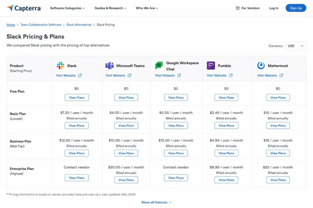The image size is (313, 208).
Task: Click the $20.00 / user / month Teams price
Action: [x=126, y=167]
